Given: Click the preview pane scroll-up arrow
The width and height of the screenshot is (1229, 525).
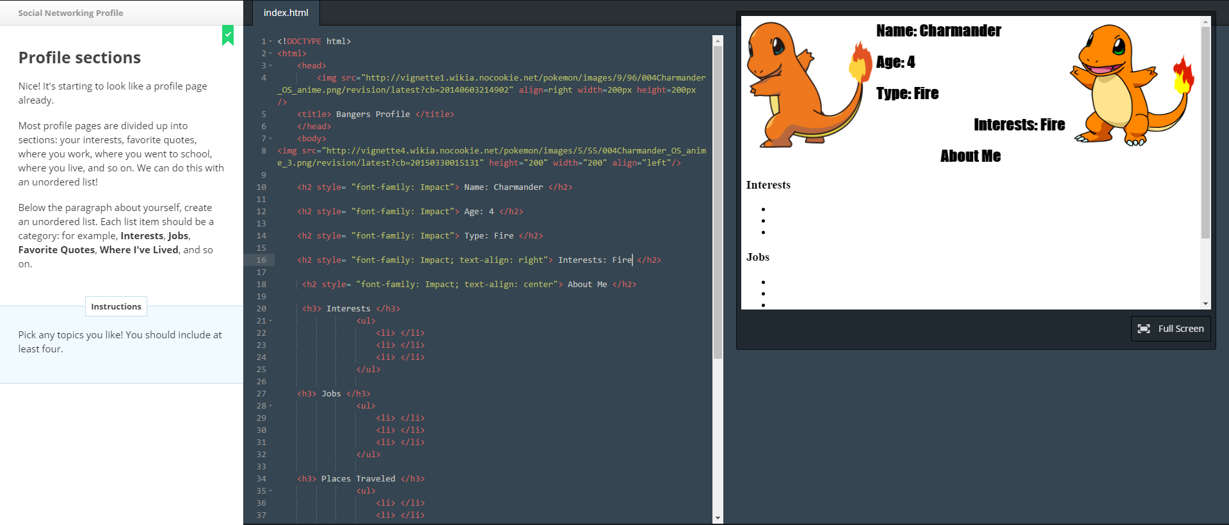Looking at the screenshot, I should tap(1205, 22).
